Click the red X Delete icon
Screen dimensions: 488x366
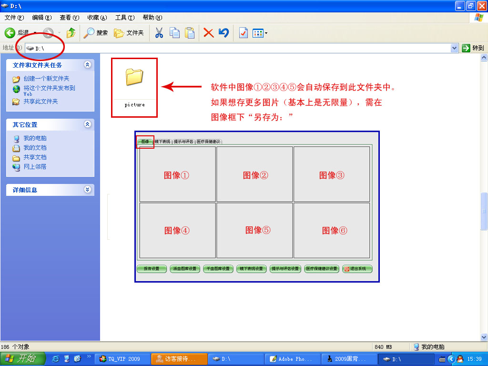208,33
